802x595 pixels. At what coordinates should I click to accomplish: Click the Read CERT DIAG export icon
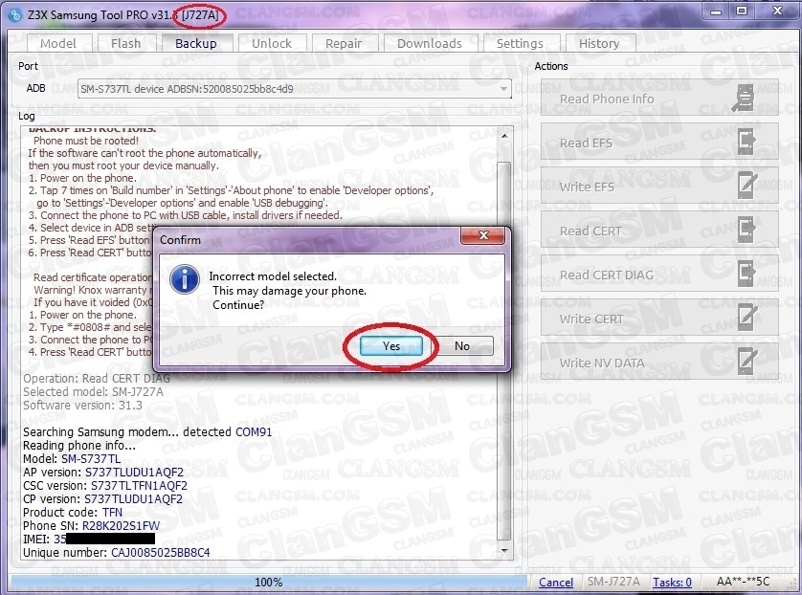tap(746, 274)
